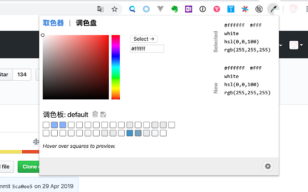Open the blue magnifier search extension

(x=132, y=9)
